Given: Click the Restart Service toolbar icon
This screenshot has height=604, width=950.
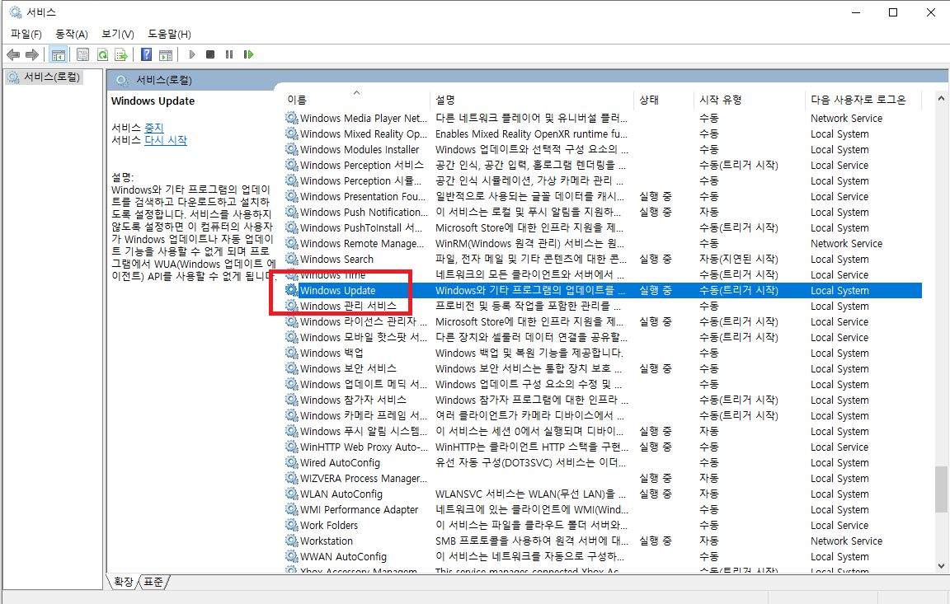Looking at the screenshot, I should point(248,54).
